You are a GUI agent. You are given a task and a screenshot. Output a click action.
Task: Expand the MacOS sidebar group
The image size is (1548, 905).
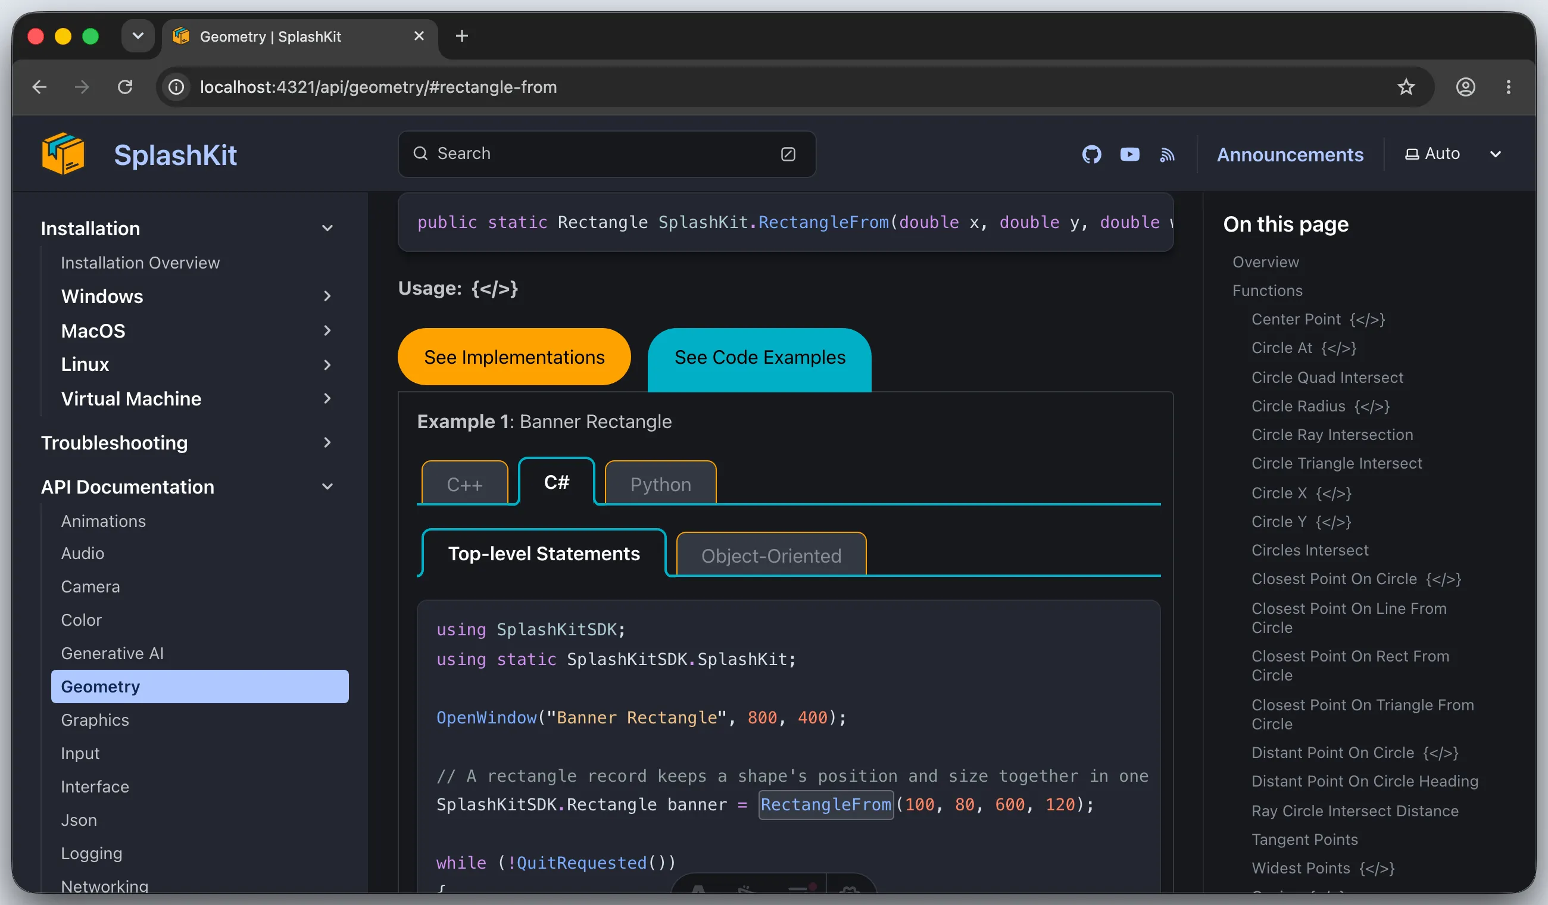327,330
